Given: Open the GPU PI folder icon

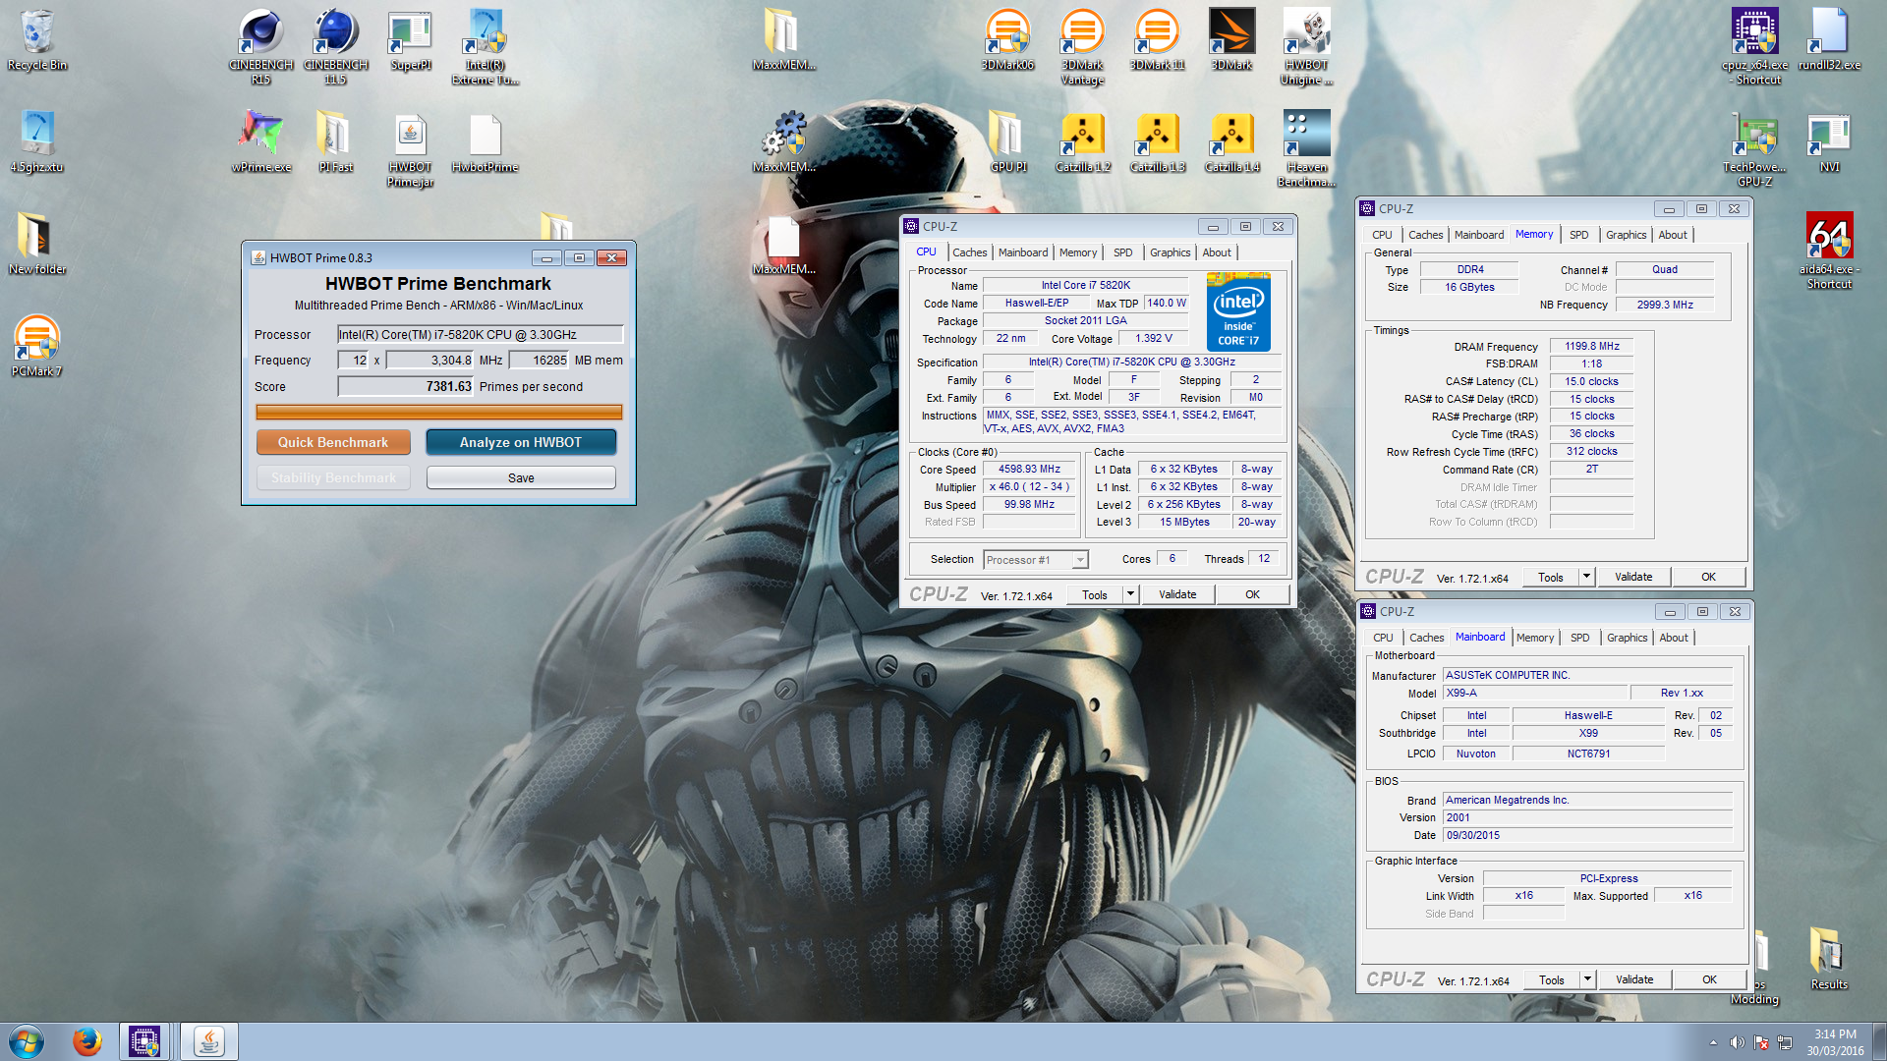Looking at the screenshot, I should coord(1007,142).
